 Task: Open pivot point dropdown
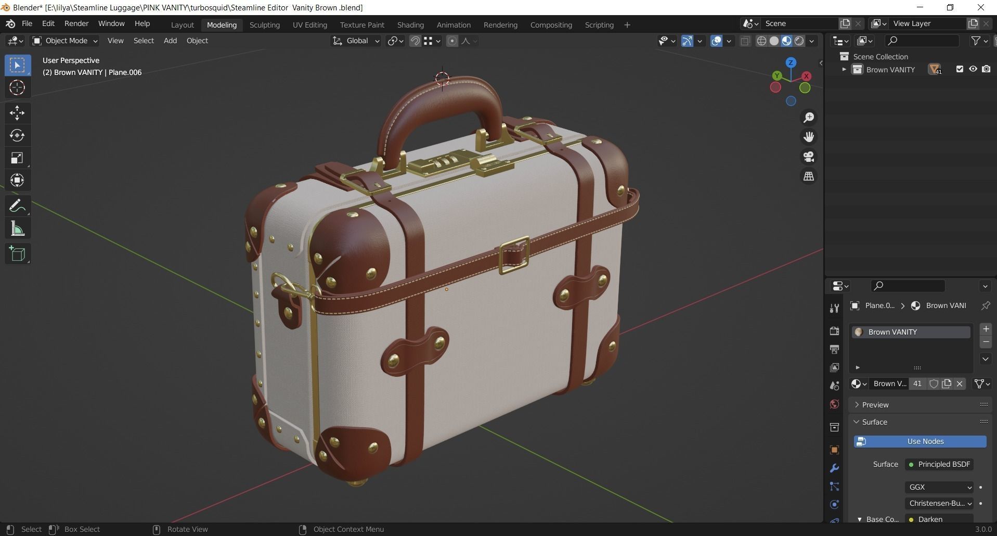coord(395,41)
